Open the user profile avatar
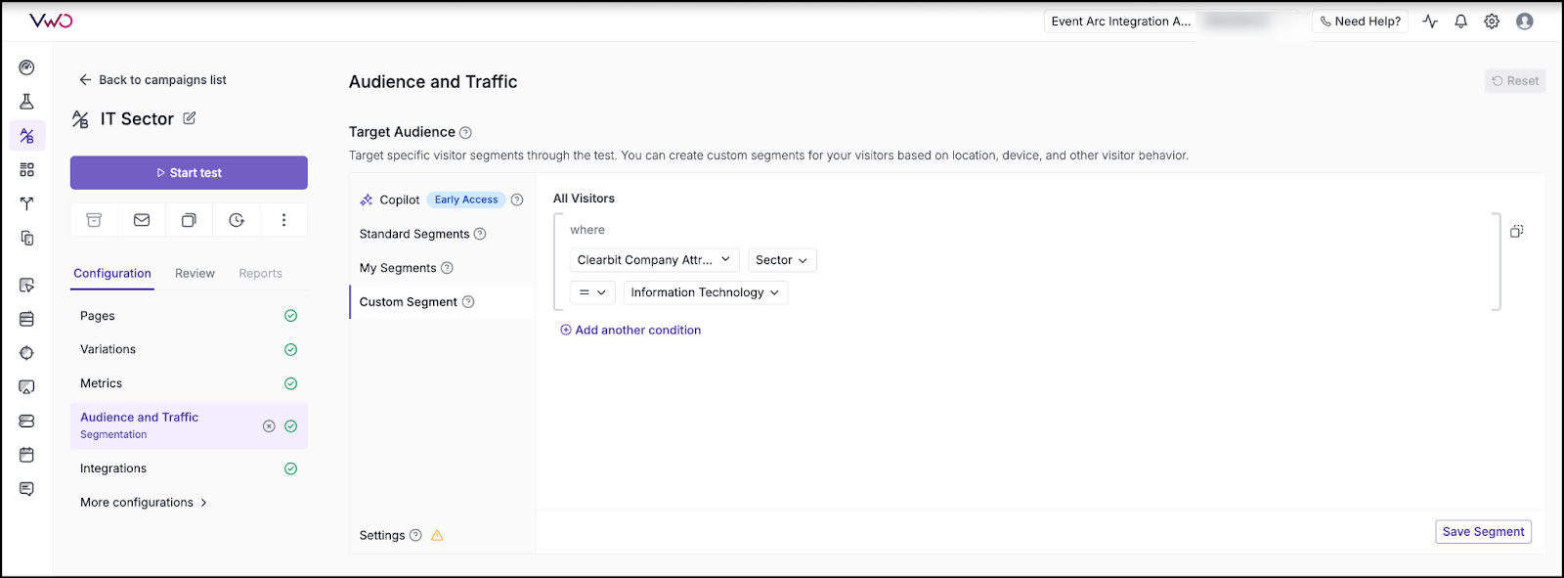The height and width of the screenshot is (578, 1564). point(1524,21)
